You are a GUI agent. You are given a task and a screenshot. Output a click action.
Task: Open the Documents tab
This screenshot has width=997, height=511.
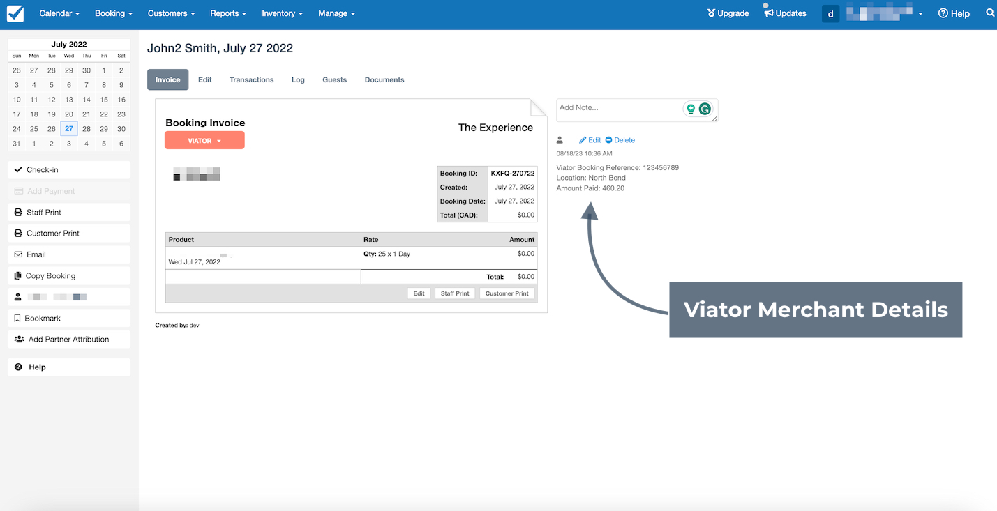[x=384, y=79]
